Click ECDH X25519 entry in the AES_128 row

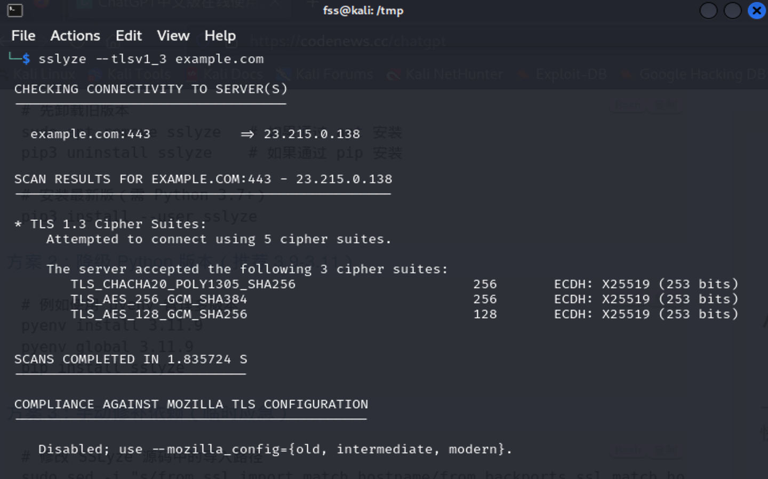click(x=646, y=314)
